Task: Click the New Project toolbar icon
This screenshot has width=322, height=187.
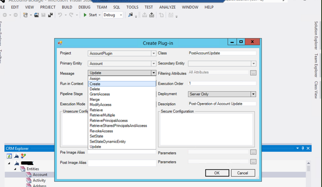Action: (25, 15)
